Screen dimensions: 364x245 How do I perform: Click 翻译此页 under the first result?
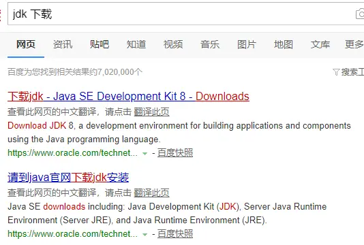pos(151,112)
